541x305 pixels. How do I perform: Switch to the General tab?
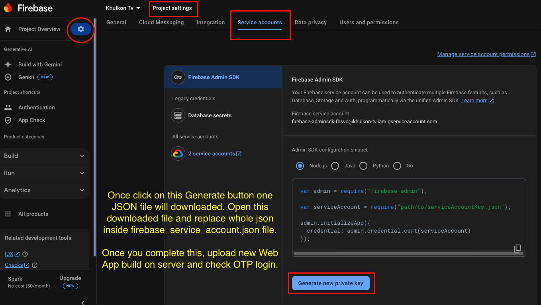[x=116, y=22]
